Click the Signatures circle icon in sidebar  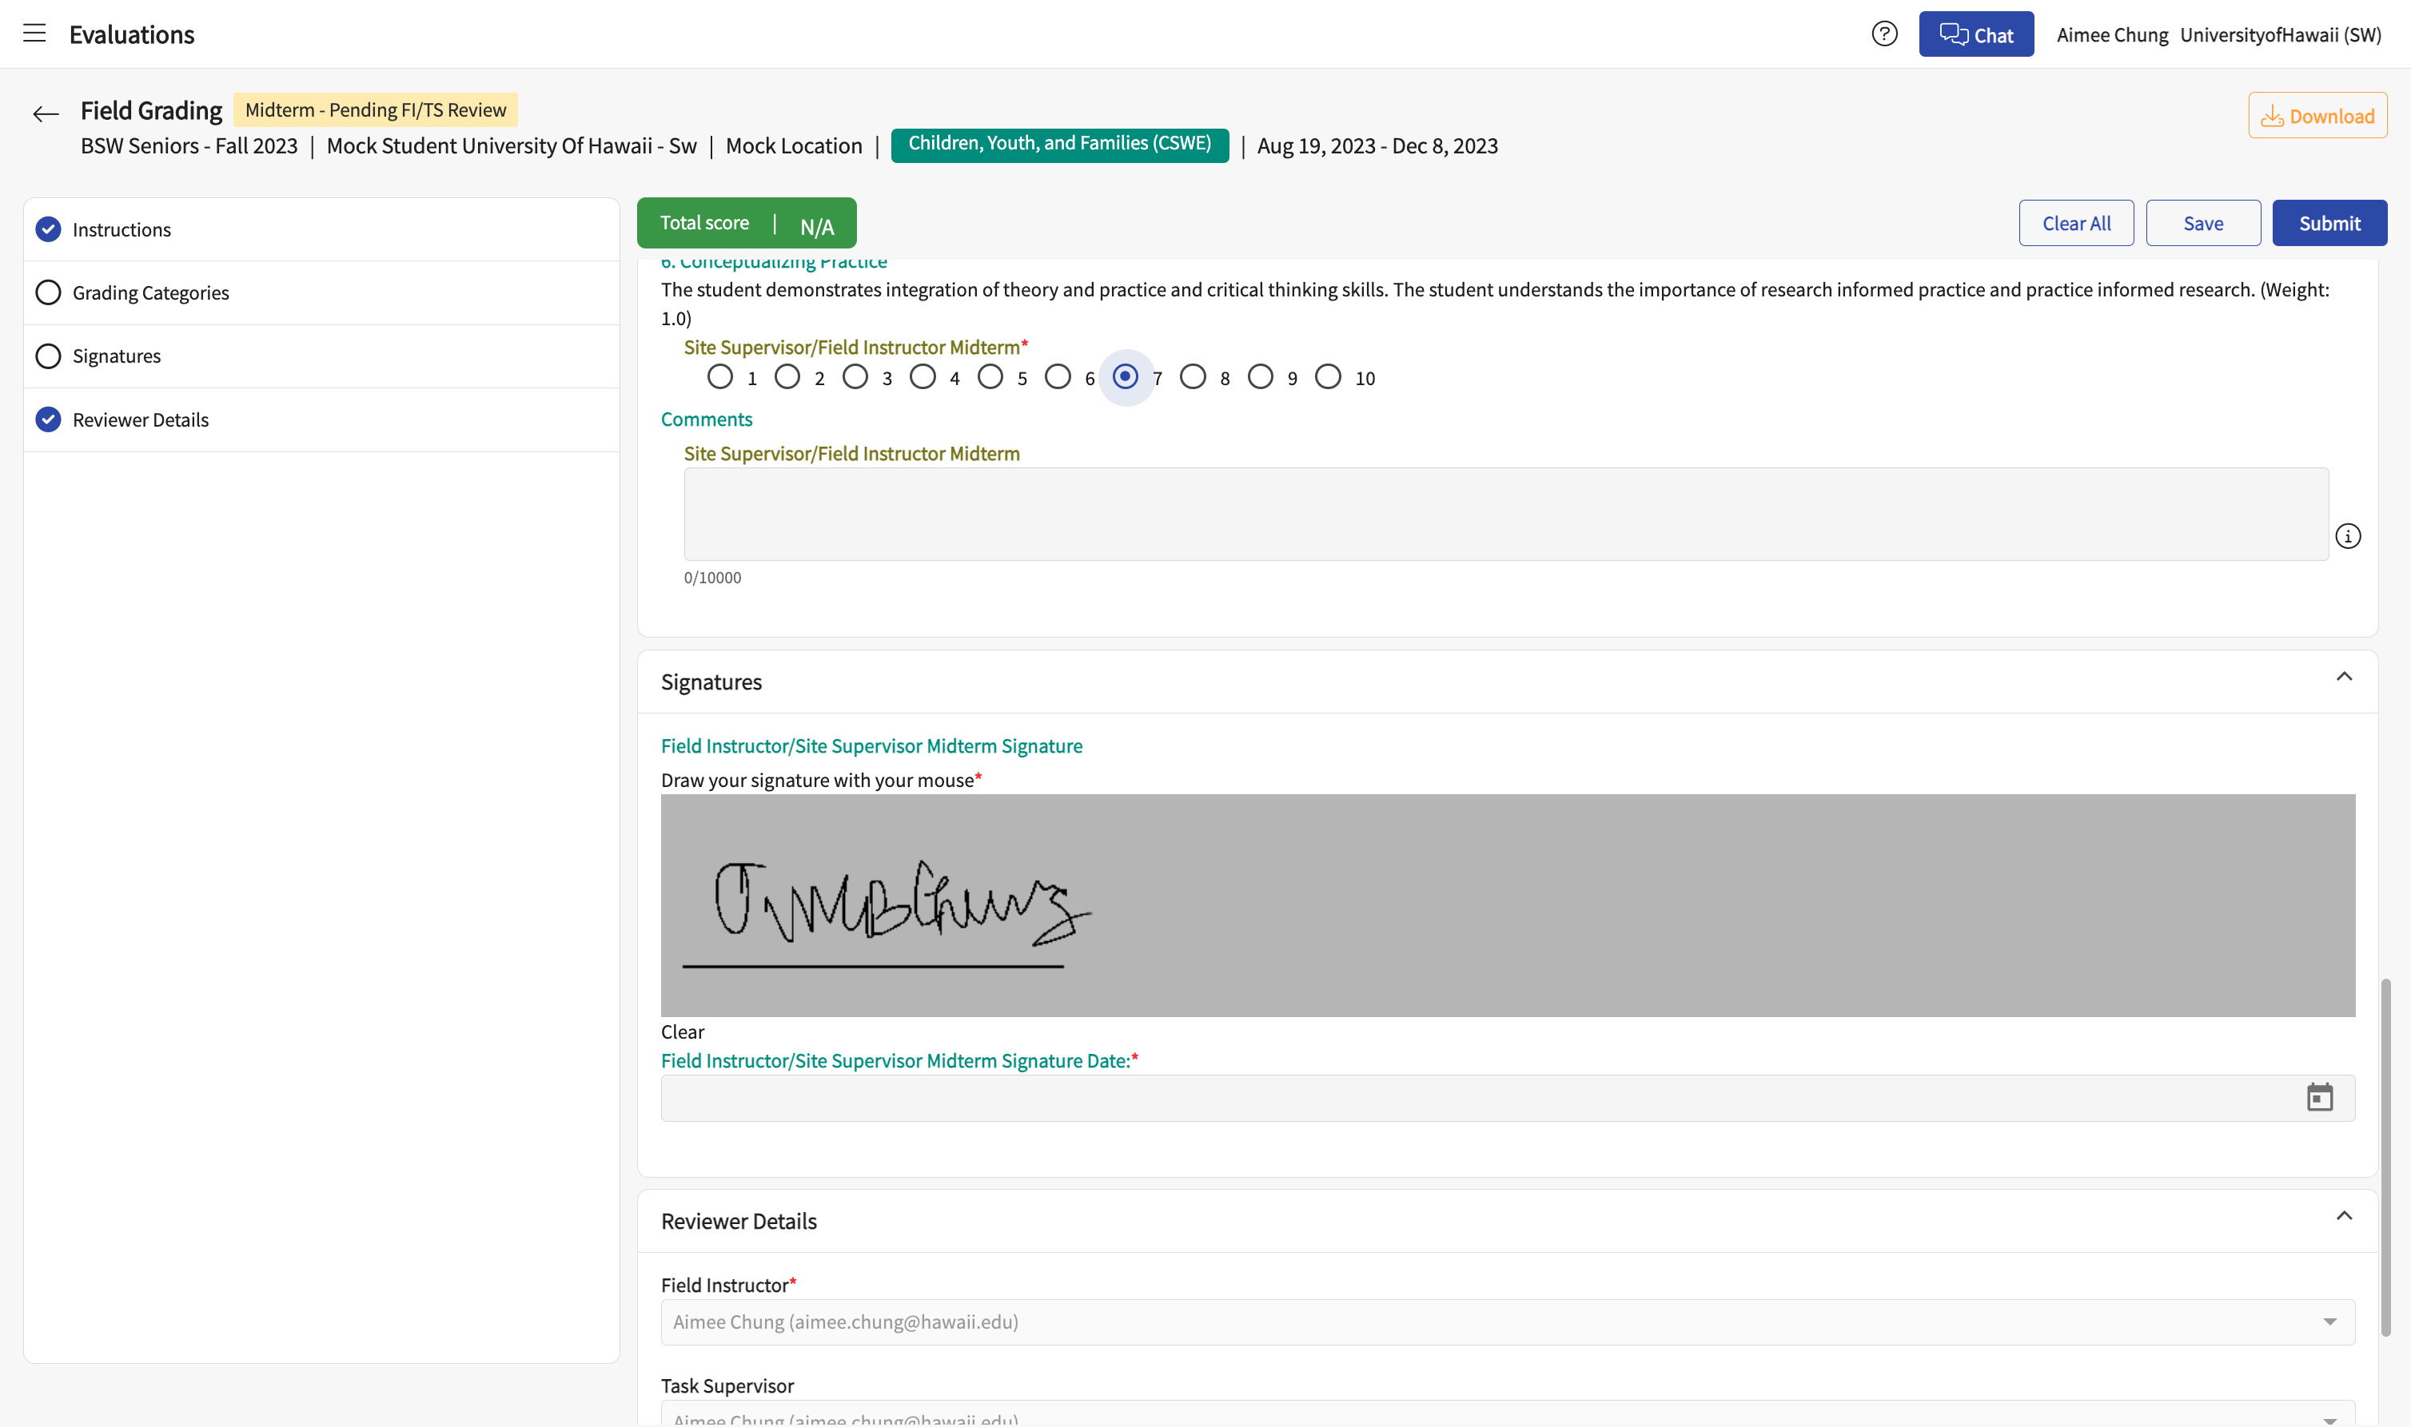pos(48,356)
